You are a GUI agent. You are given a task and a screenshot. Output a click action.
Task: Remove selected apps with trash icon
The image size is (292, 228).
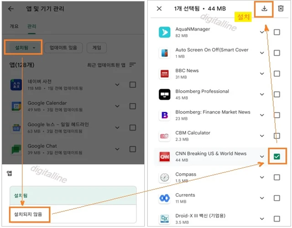click(x=281, y=9)
